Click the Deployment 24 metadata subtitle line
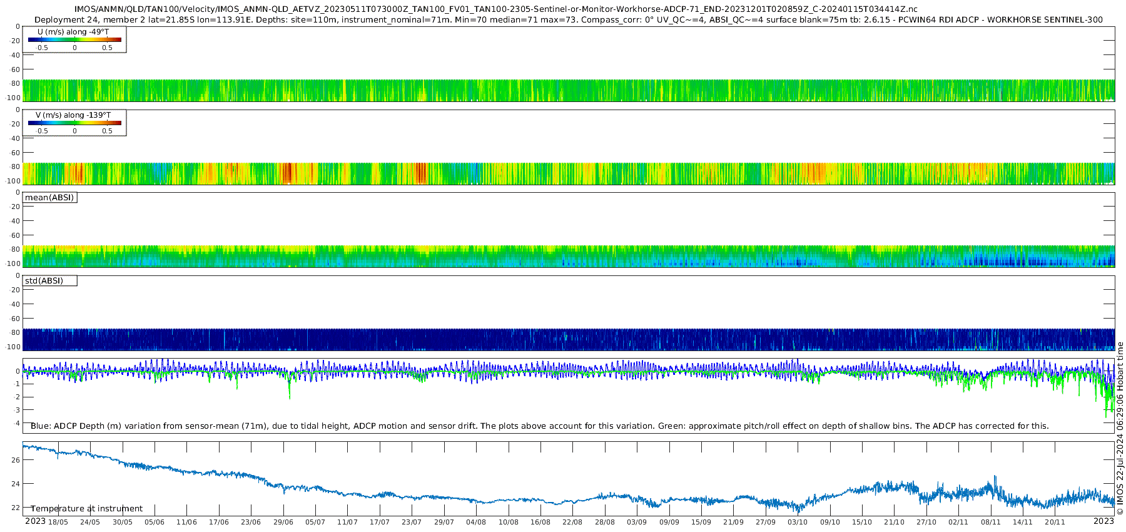This screenshot has width=1126, height=532. click(x=569, y=19)
